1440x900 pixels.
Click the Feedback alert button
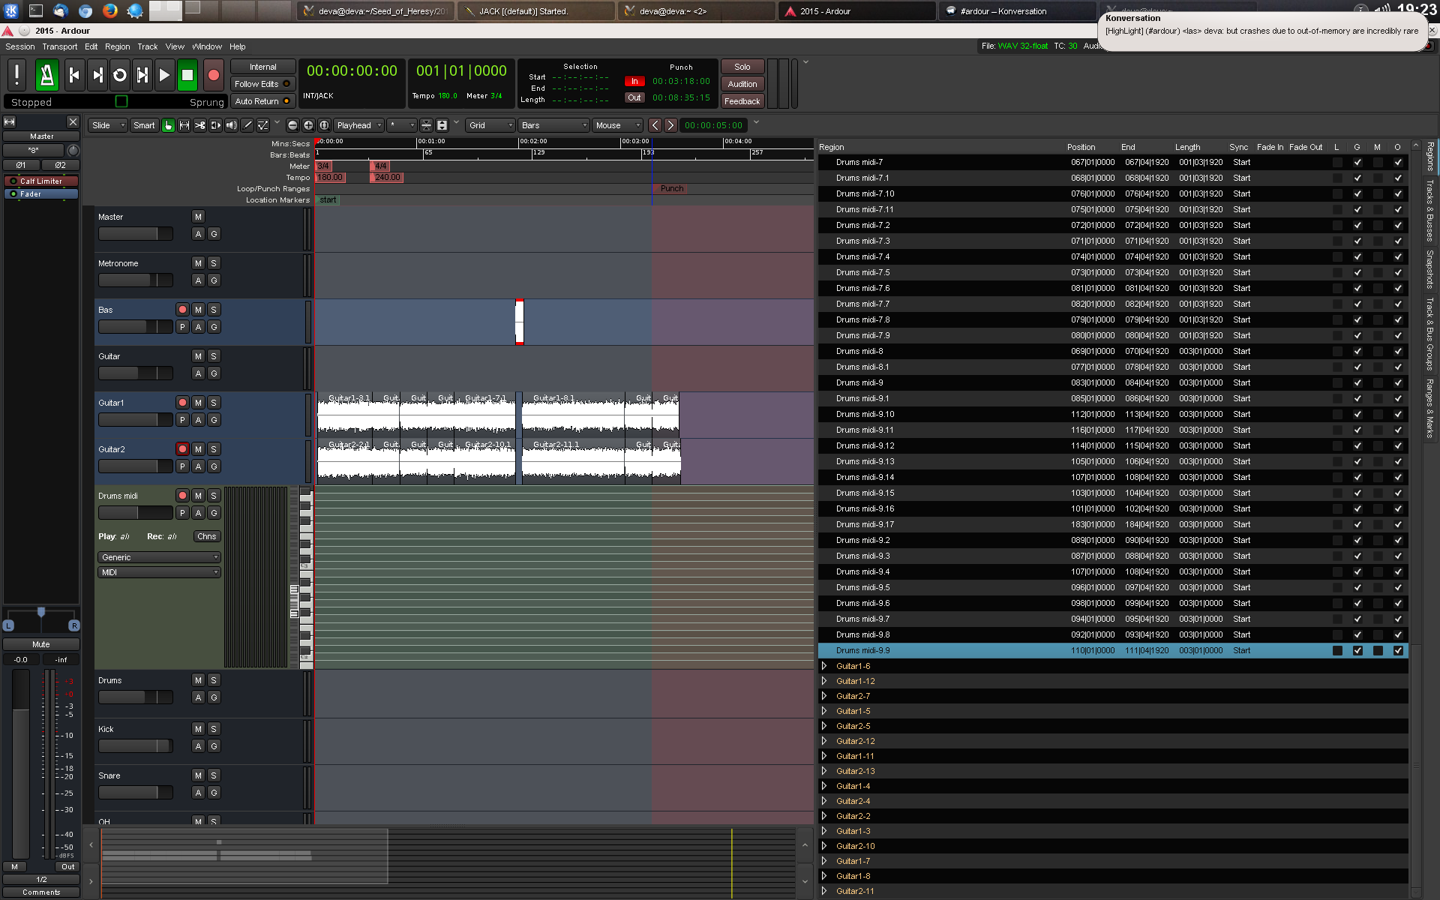(x=742, y=101)
